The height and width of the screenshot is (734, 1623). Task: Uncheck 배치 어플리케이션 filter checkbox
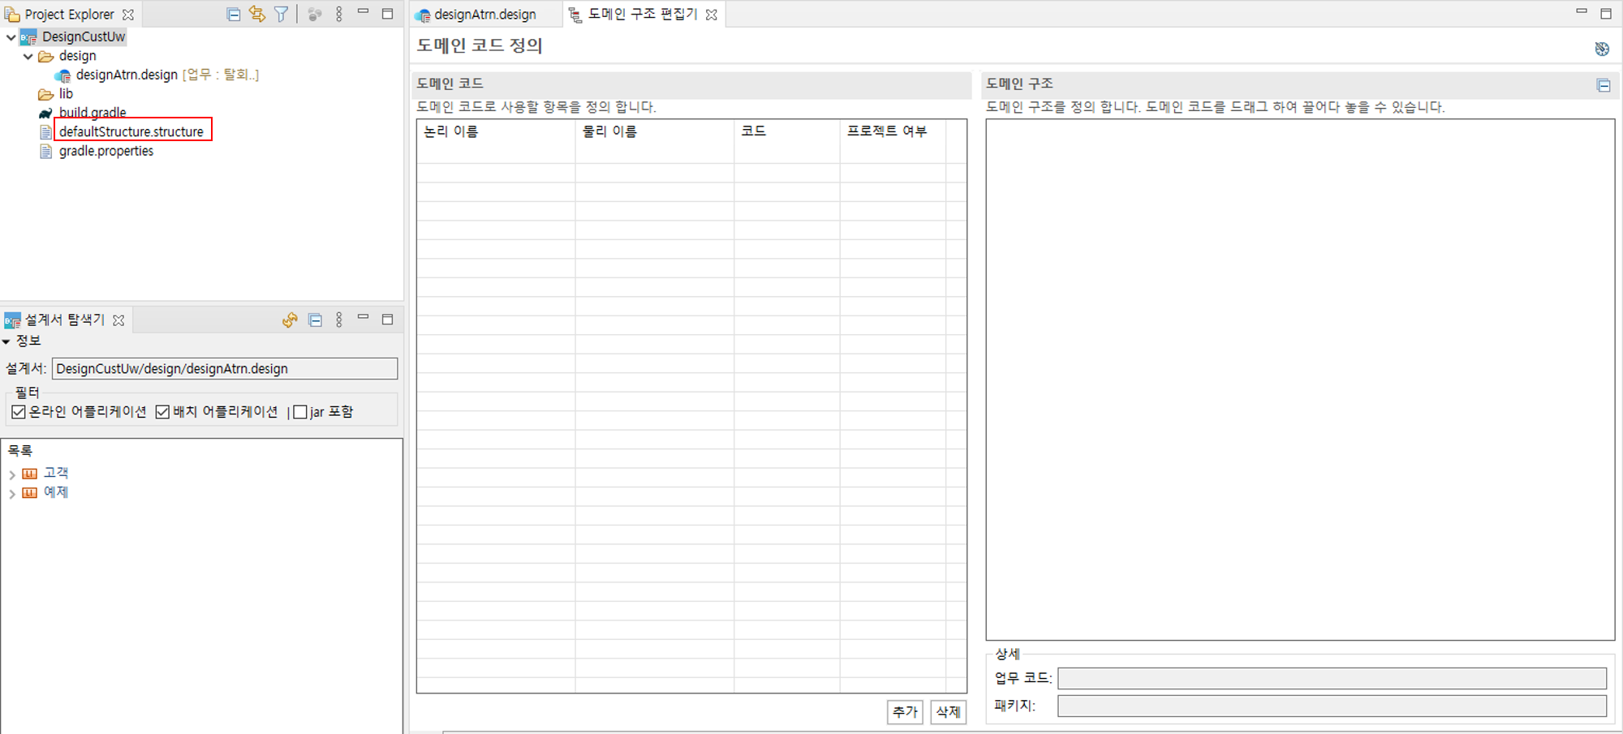162,412
